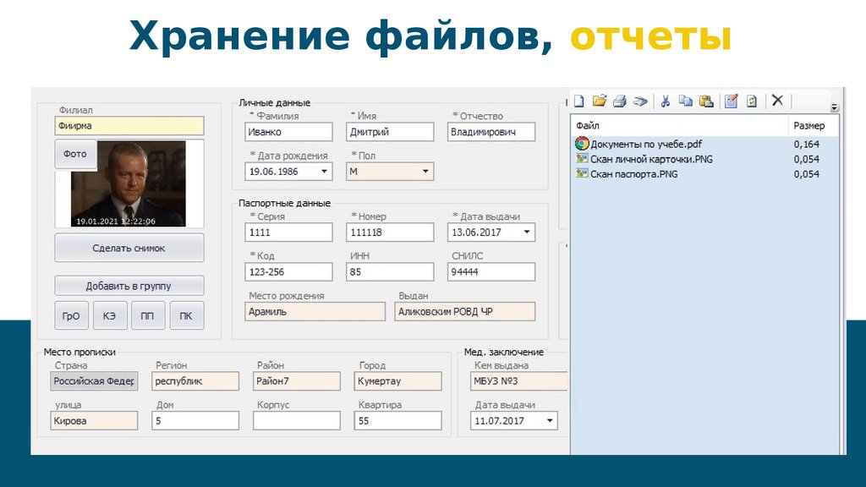Click the Edit note icon with pencil
866x487 pixels.
732,101
